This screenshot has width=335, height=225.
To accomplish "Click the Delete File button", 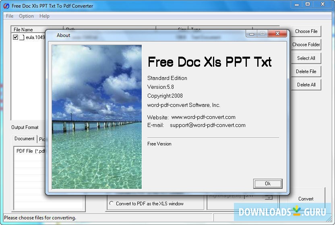I will coord(306,72).
